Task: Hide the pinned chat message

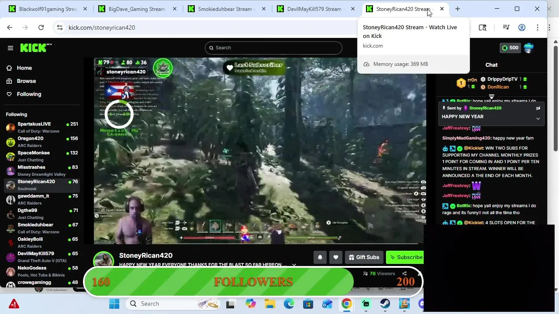Action: [538, 108]
